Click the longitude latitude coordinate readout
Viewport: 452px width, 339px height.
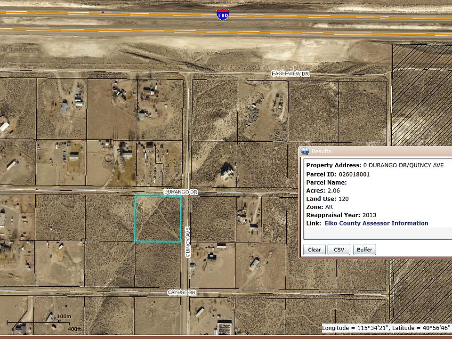click(386, 328)
